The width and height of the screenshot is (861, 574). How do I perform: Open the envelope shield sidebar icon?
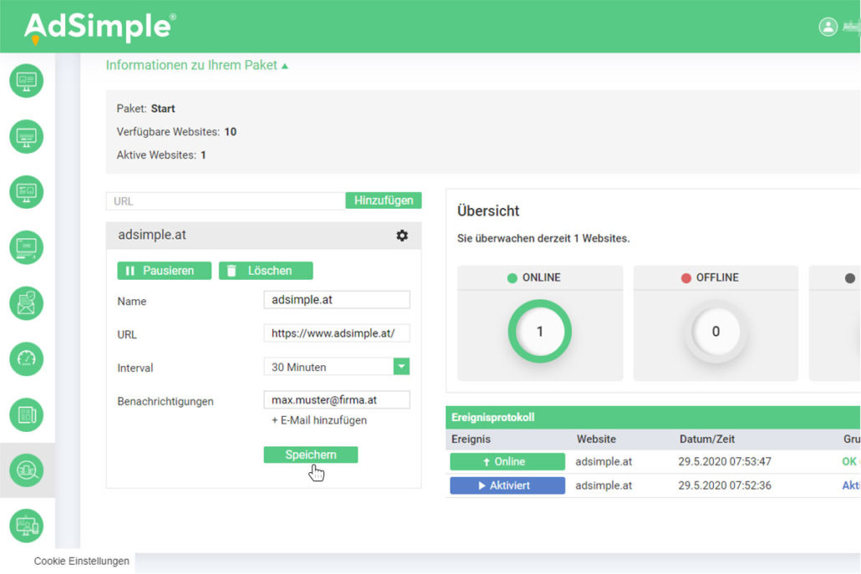click(x=26, y=303)
